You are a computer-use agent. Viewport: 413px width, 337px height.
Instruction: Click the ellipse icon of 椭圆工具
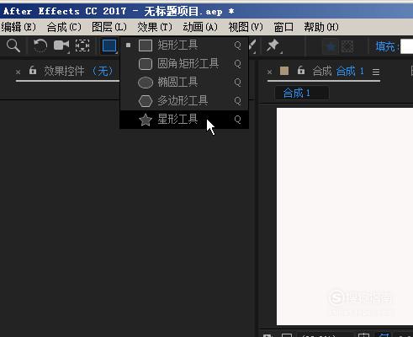pyautogui.click(x=146, y=83)
